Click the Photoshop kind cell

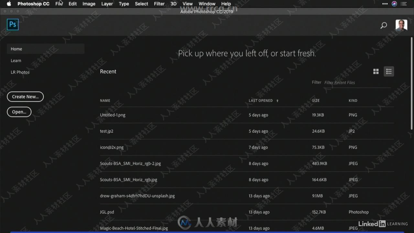tap(359, 212)
